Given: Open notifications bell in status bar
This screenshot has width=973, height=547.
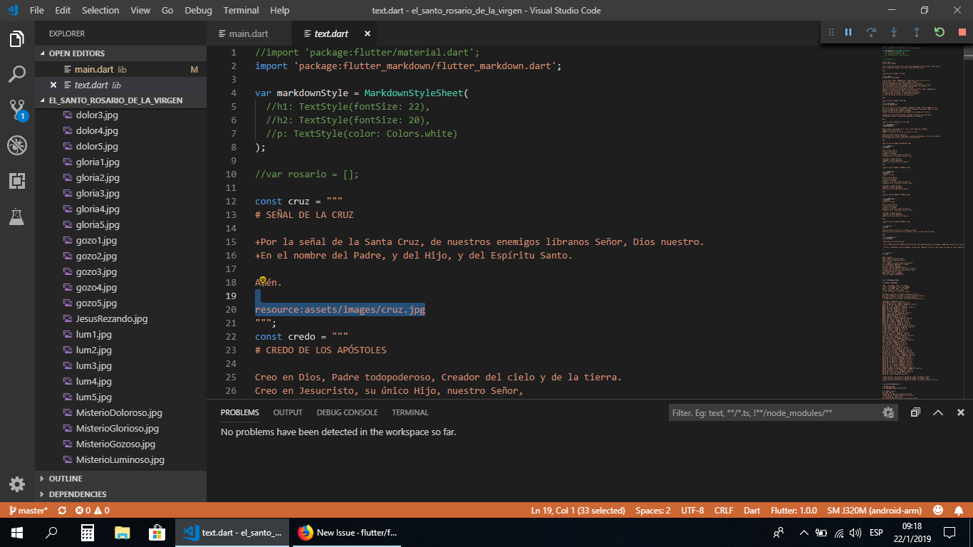Looking at the screenshot, I should click(958, 511).
